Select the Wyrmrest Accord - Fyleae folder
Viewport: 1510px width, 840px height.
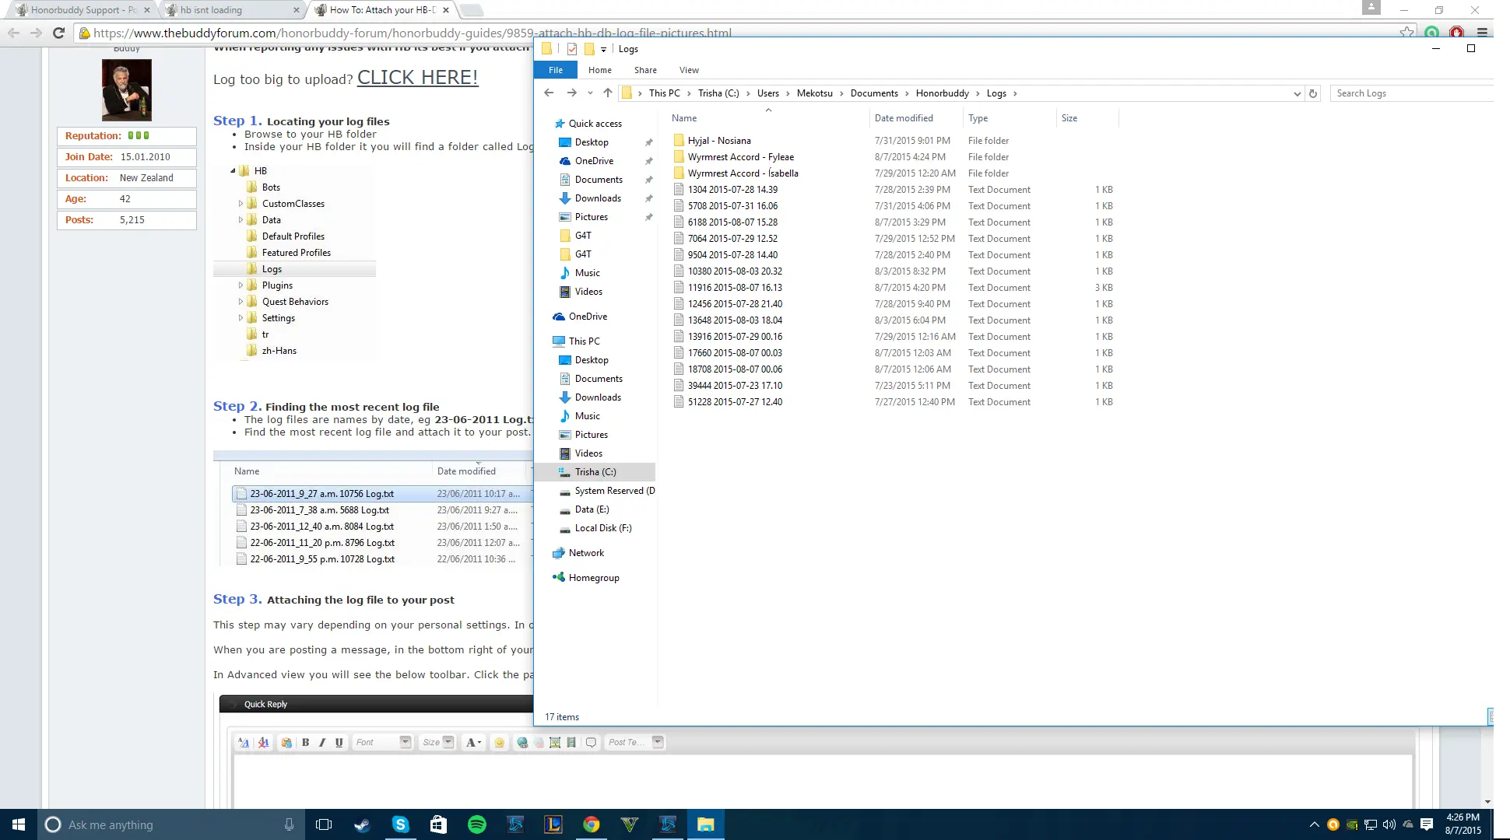point(740,157)
